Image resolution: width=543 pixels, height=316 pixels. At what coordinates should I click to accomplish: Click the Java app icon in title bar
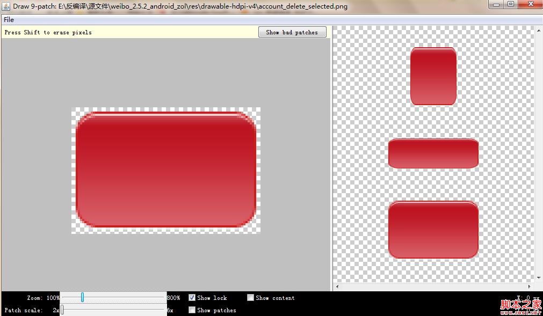[x=6, y=6]
